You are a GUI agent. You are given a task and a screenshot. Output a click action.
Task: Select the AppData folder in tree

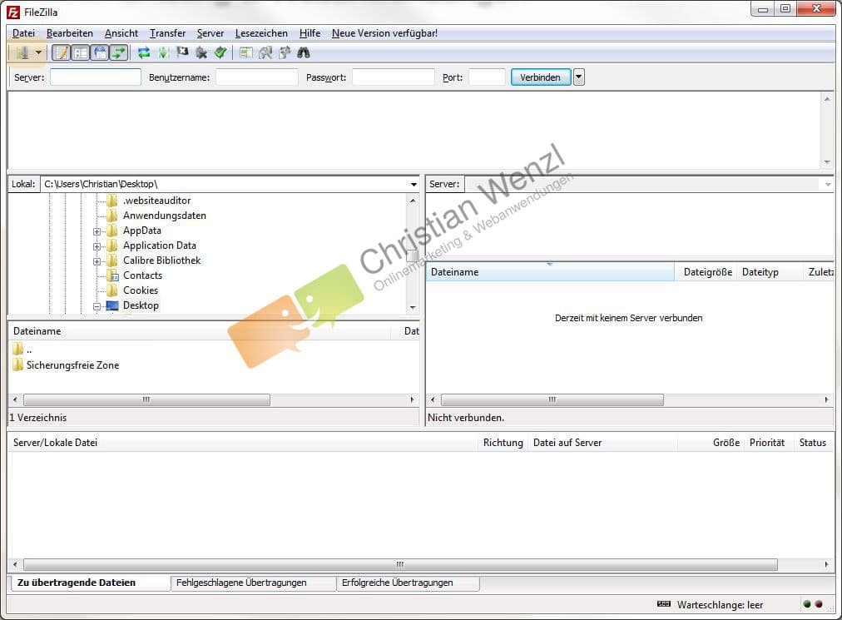point(141,231)
